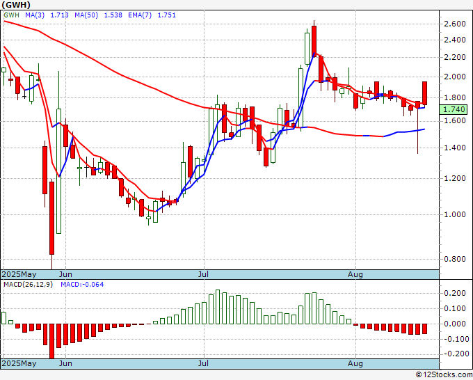Click Jun on the MACD axis
Screen dimensions: 473x380
coord(65,363)
